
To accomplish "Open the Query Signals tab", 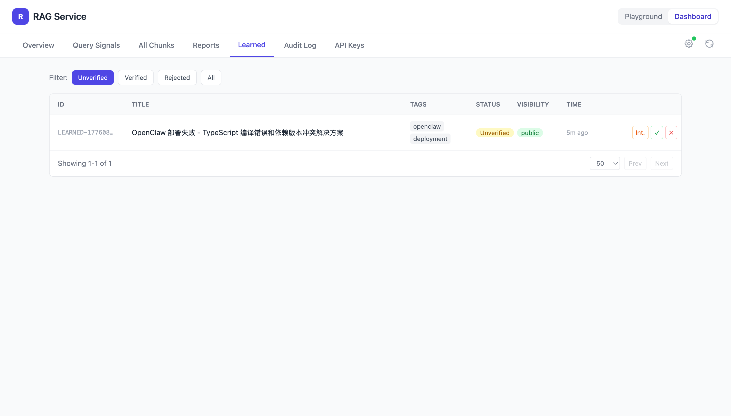I will point(96,45).
